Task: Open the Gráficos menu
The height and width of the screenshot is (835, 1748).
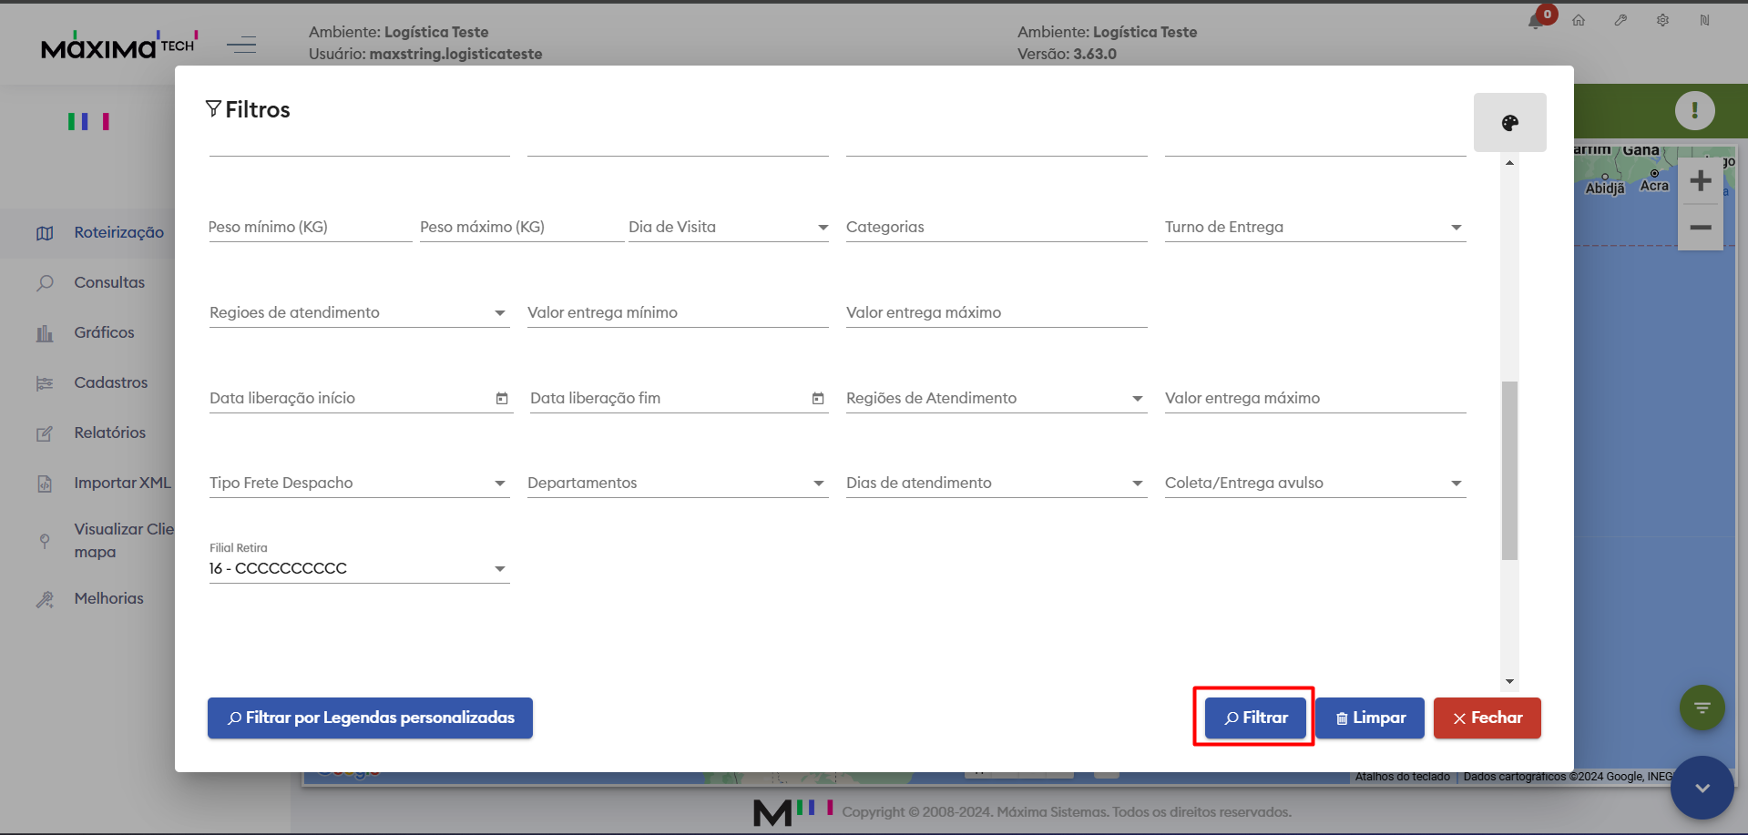Action: 104,332
